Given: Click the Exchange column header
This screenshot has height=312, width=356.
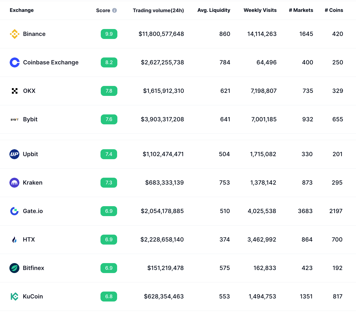Looking at the screenshot, I should (22, 10).
